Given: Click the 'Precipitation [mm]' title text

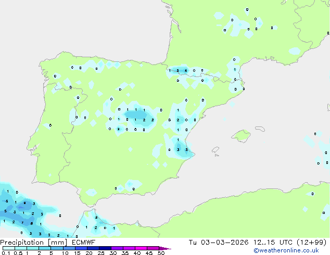Looking at the screenshot, I should (x=34, y=243).
